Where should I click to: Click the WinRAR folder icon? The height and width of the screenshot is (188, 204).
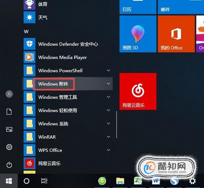point(29,137)
